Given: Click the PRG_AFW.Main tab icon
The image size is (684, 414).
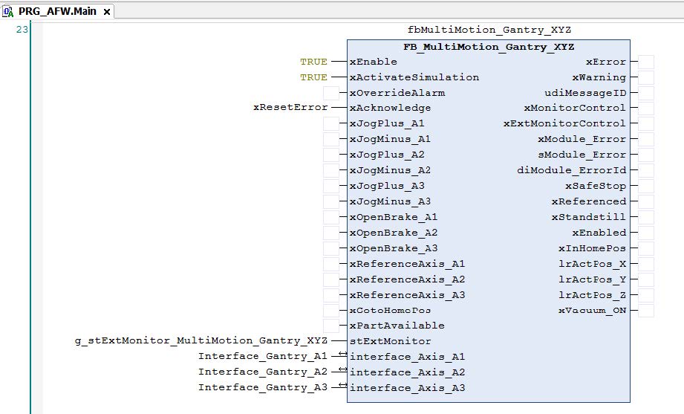Looking at the screenshot, I should pos(8,12).
